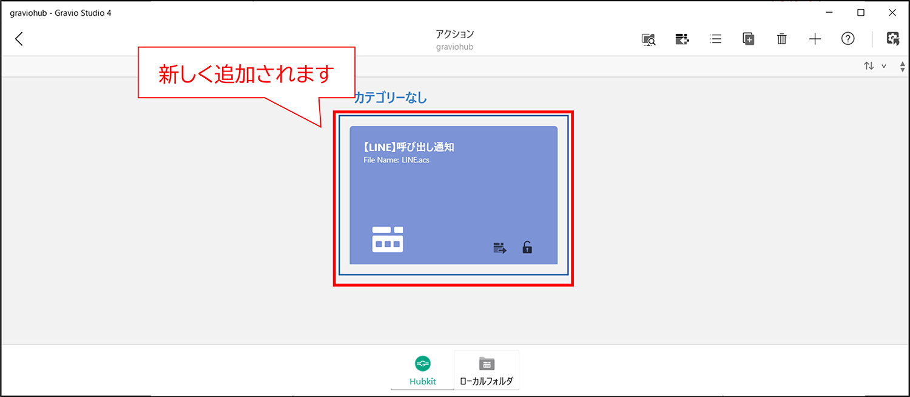The image size is (910, 397).
Task: Minimize the Gravio Studio window
Action: pos(829,12)
